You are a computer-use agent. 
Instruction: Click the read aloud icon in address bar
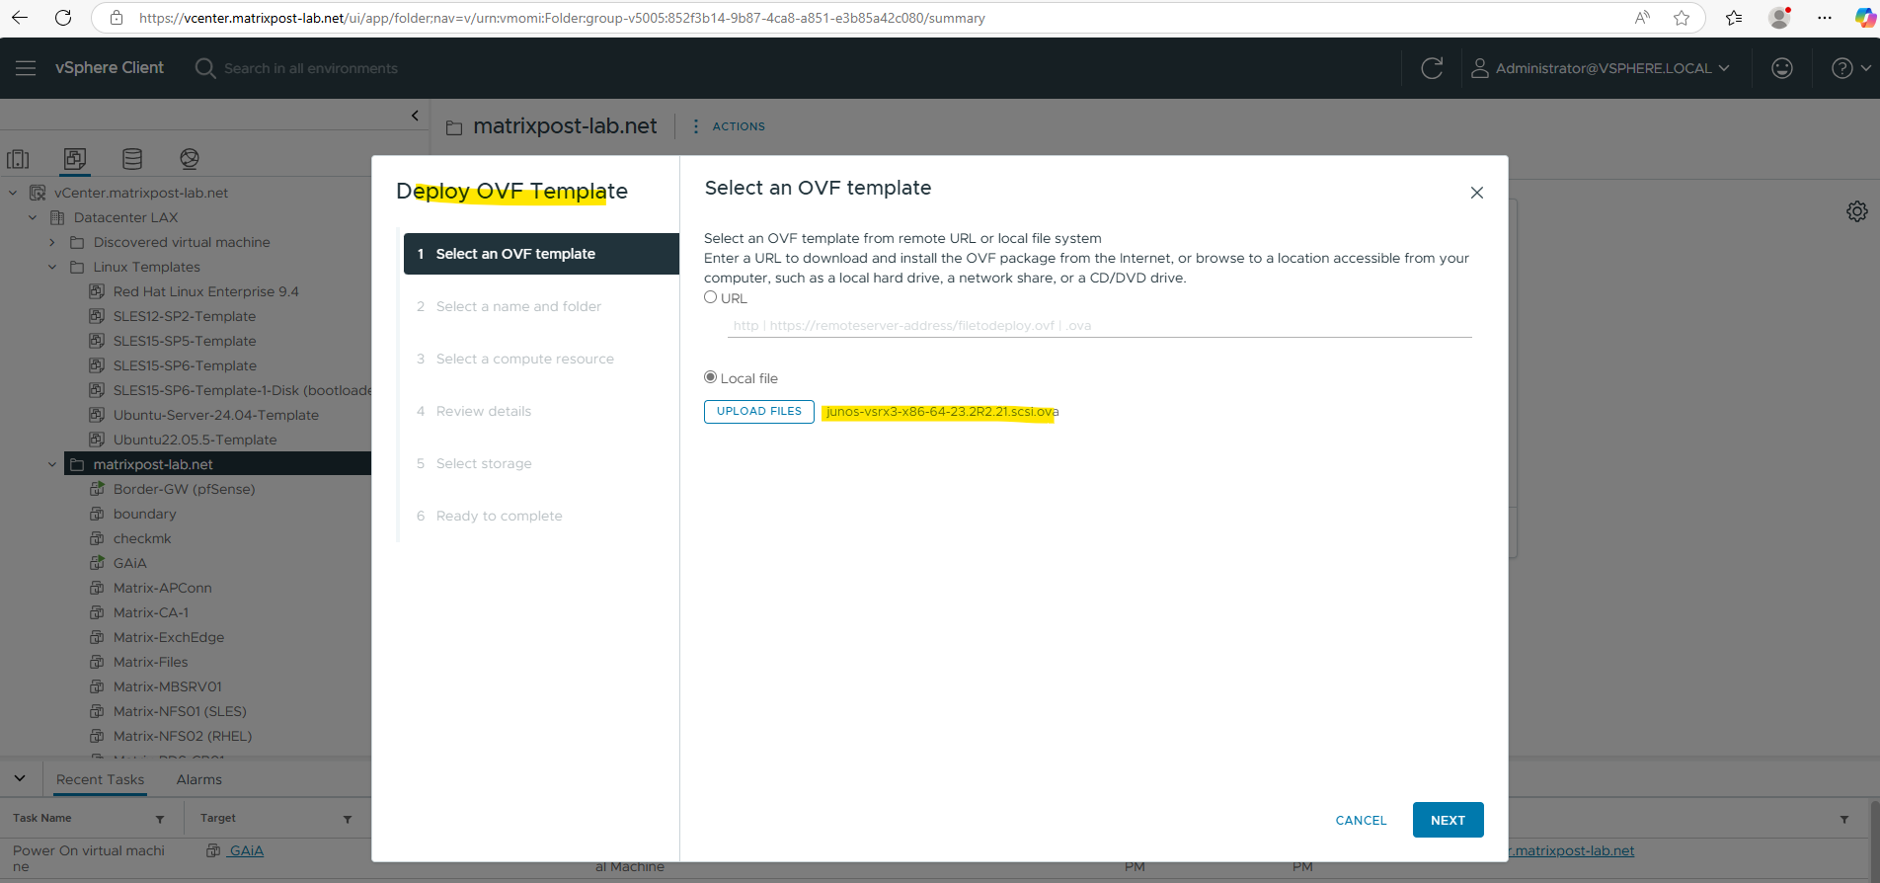point(1642,18)
